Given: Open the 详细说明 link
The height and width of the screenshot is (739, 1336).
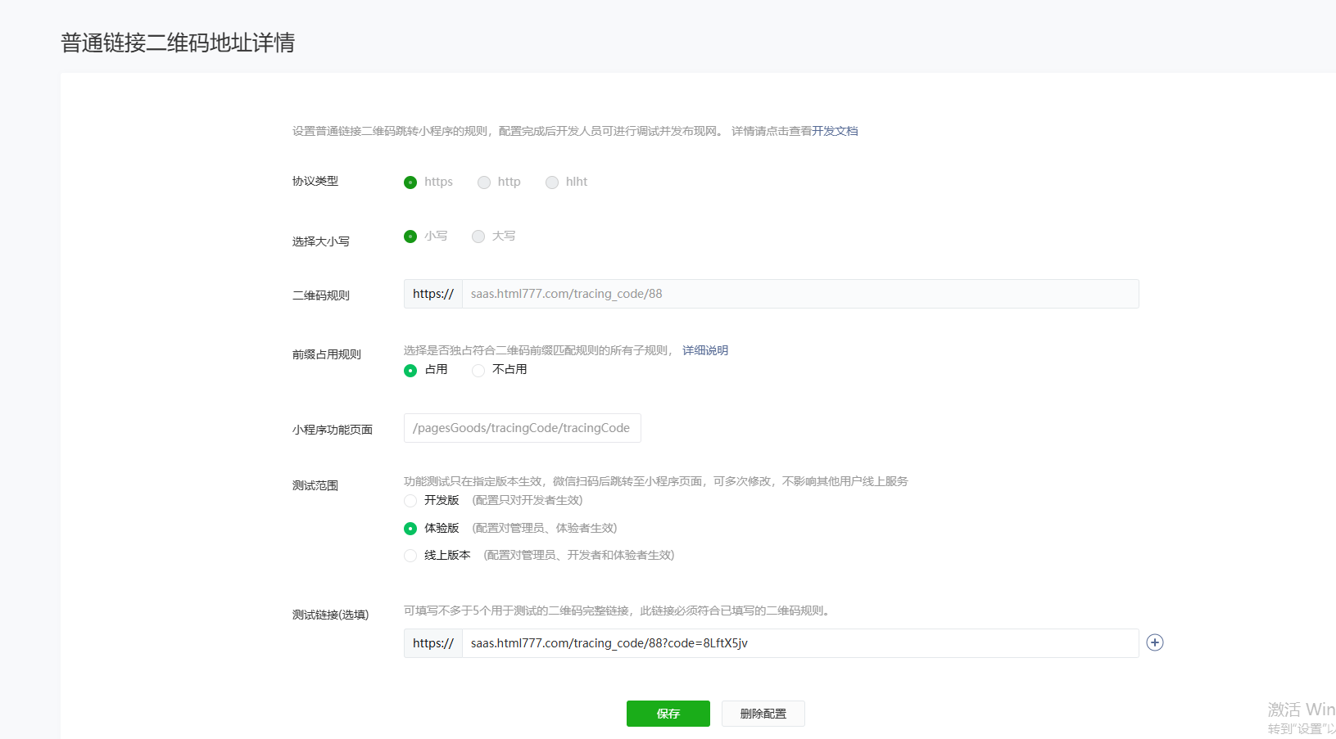Looking at the screenshot, I should coord(704,350).
